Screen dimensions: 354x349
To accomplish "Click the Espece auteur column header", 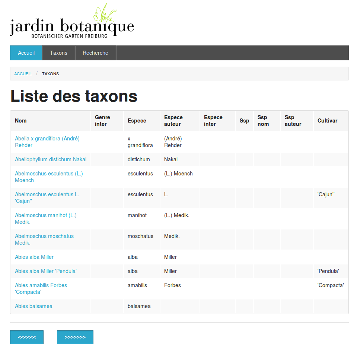I will (x=173, y=121).
